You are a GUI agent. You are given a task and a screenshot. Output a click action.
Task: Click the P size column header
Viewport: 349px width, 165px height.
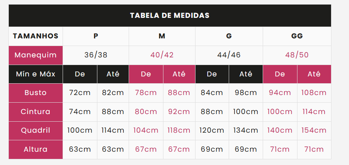coord(96,36)
